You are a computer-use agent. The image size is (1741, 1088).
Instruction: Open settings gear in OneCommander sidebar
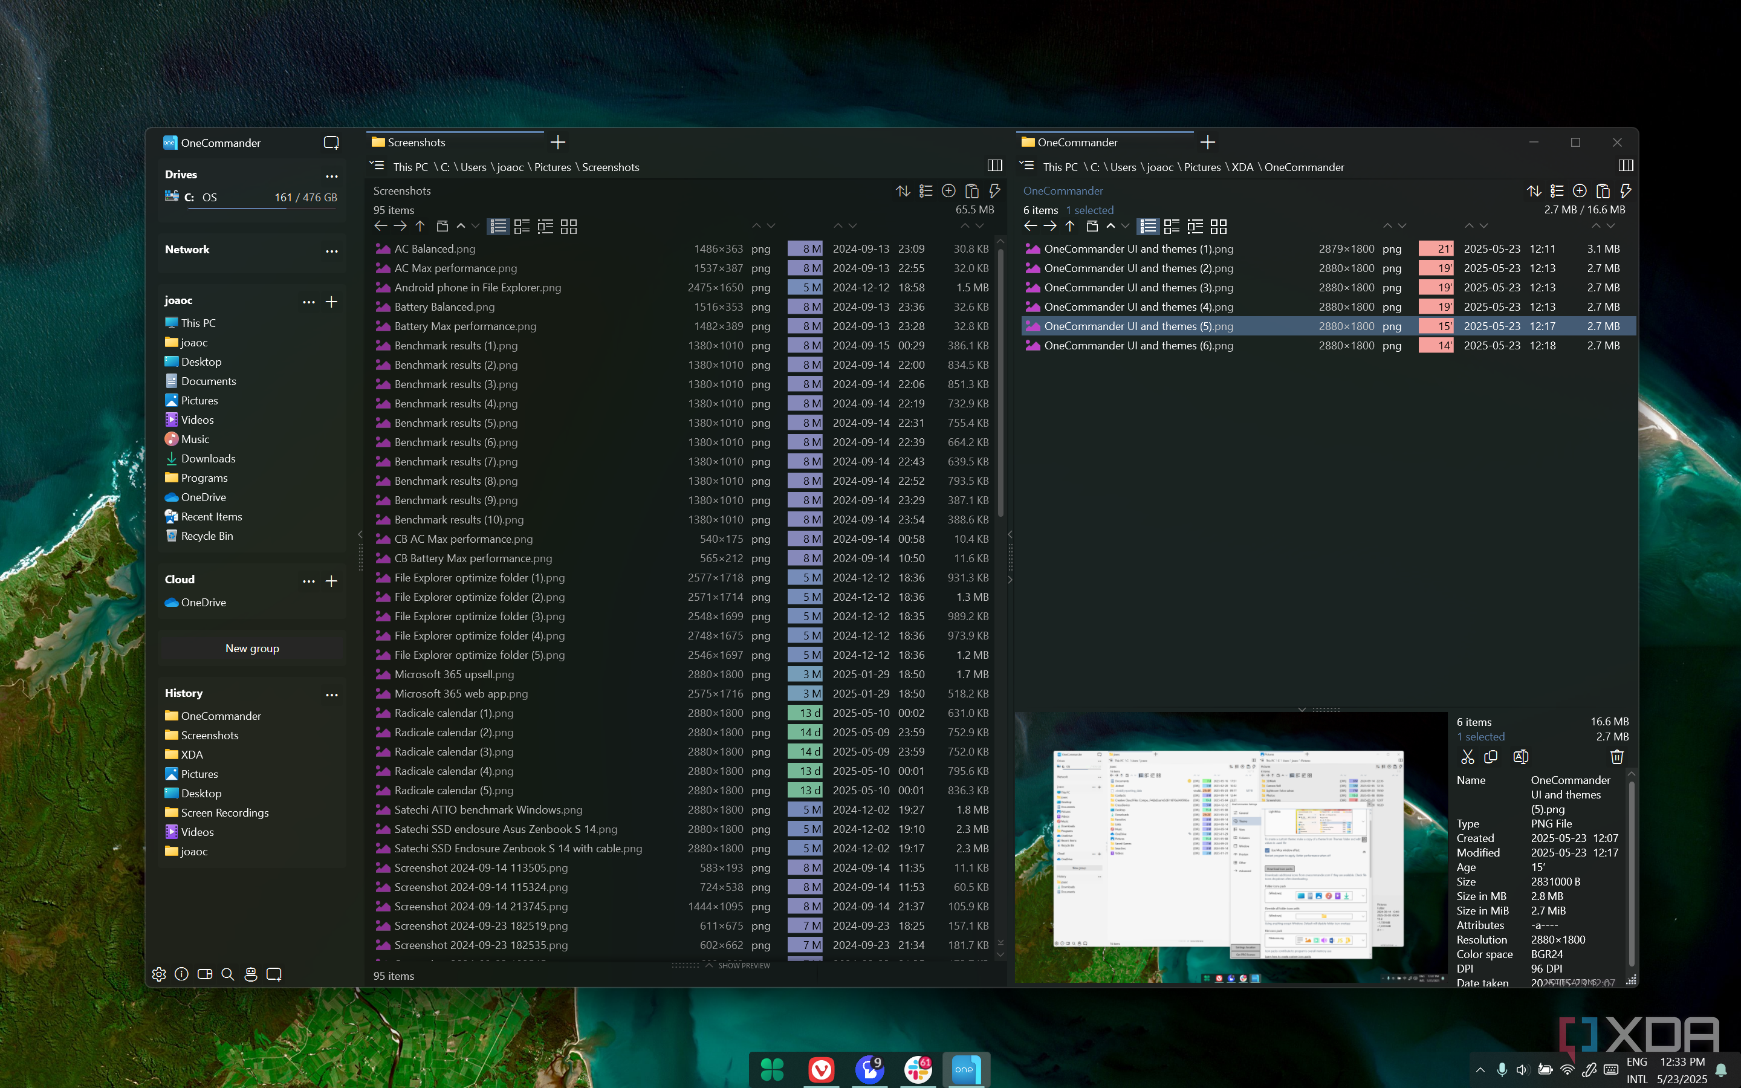159,974
